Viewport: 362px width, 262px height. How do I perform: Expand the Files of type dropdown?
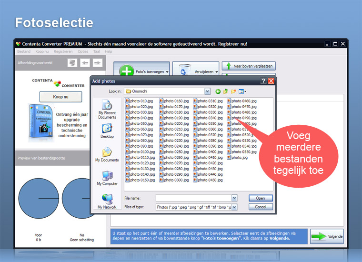point(234,207)
